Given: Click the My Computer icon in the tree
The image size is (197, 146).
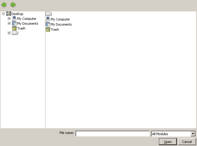Looking at the screenshot, I should pyautogui.click(x=14, y=19).
